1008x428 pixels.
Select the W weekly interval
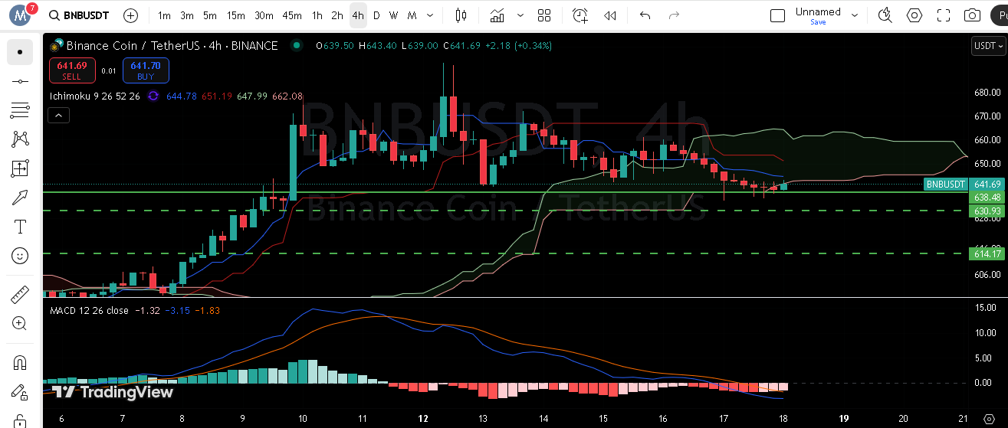393,15
